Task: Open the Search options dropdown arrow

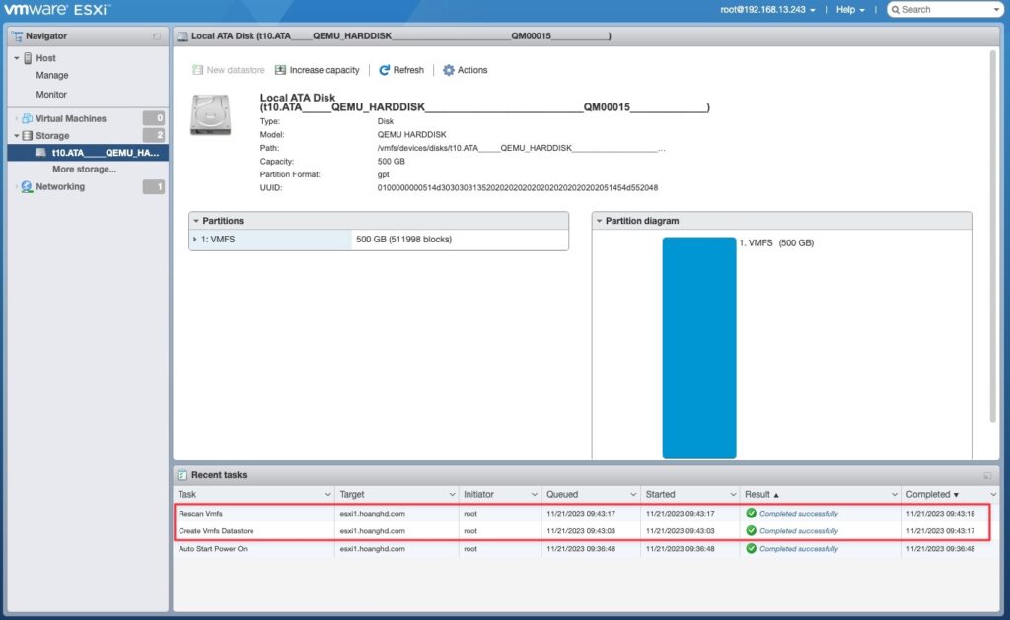Action: click(x=997, y=10)
